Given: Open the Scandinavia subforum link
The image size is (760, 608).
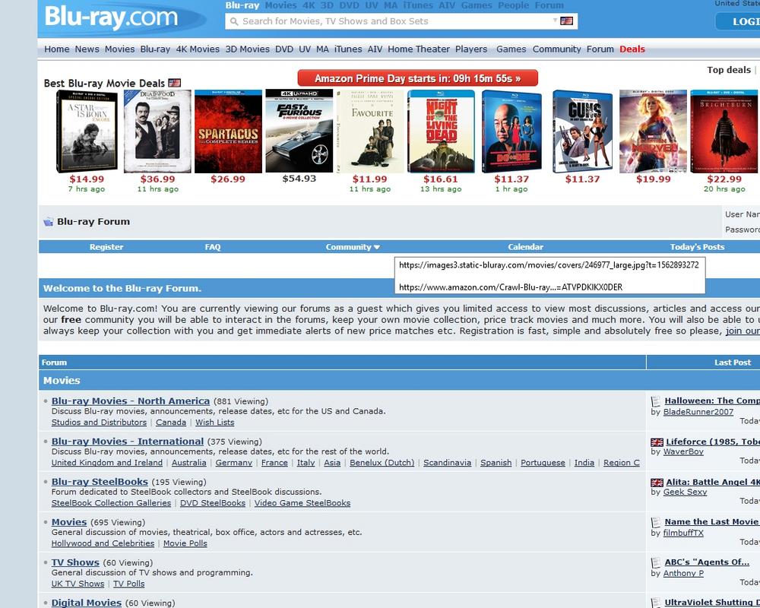Looking at the screenshot, I should [x=448, y=463].
